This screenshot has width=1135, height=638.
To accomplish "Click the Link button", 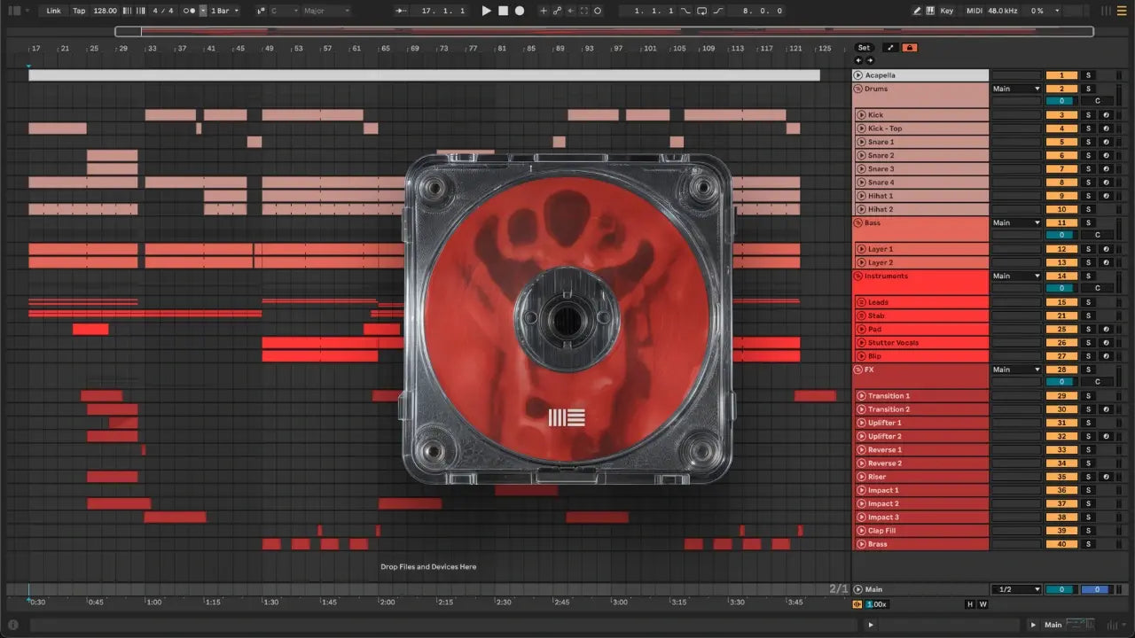I will [54, 11].
